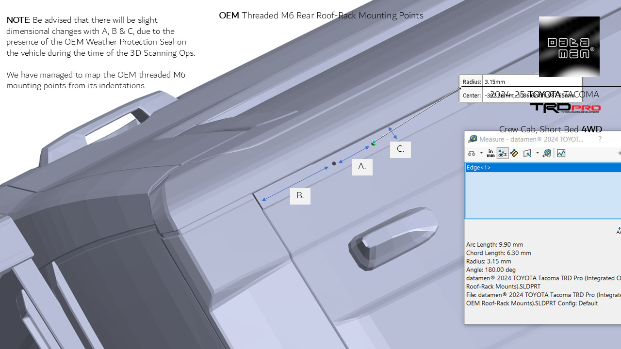Click the Arc Length: 9.90 mm result
The height and width of the screenshot is (349, 621).
click(494, 245)
